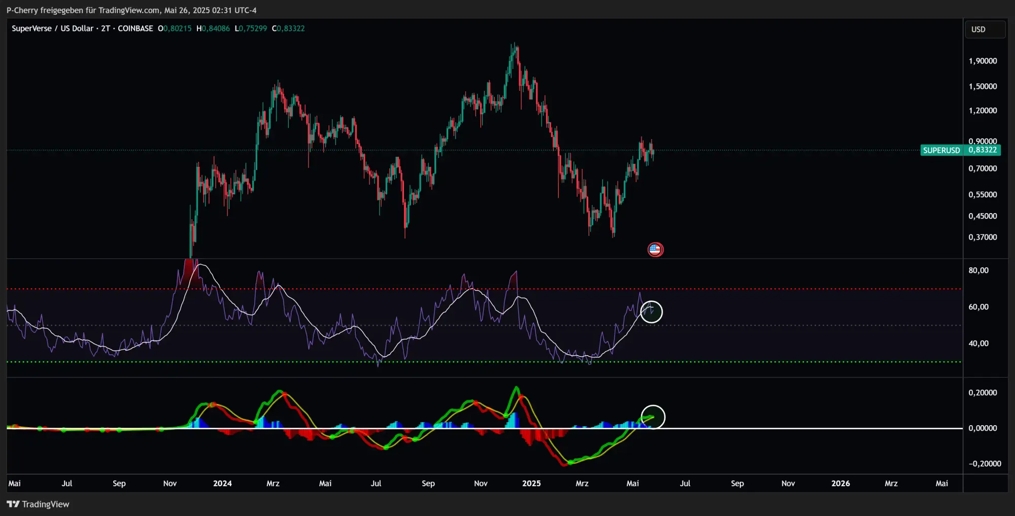
Task: Click the 2026 label on time axis
Action: coord(840,483)
